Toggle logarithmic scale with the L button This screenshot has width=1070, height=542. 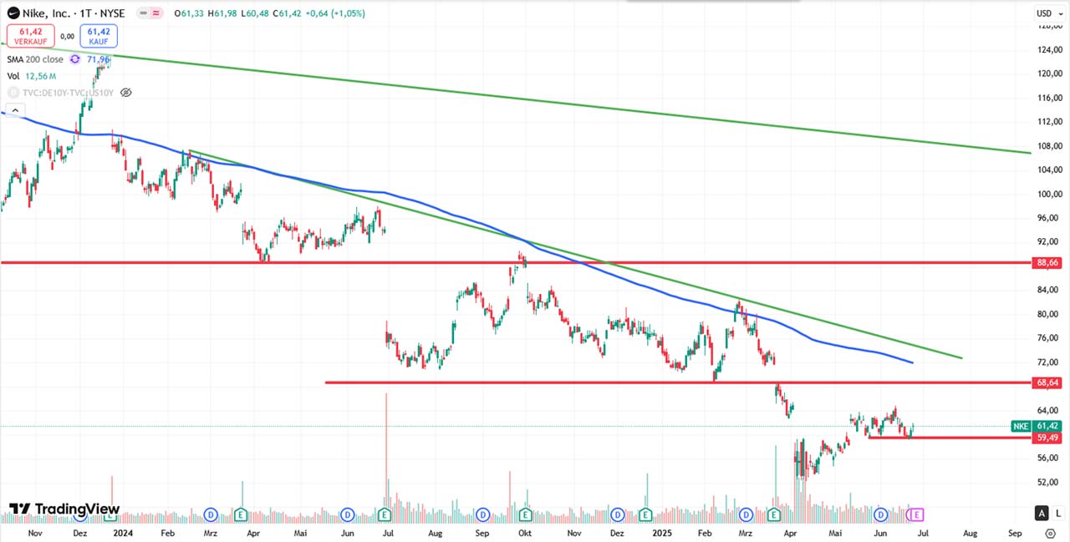(x=1057, y=513)
